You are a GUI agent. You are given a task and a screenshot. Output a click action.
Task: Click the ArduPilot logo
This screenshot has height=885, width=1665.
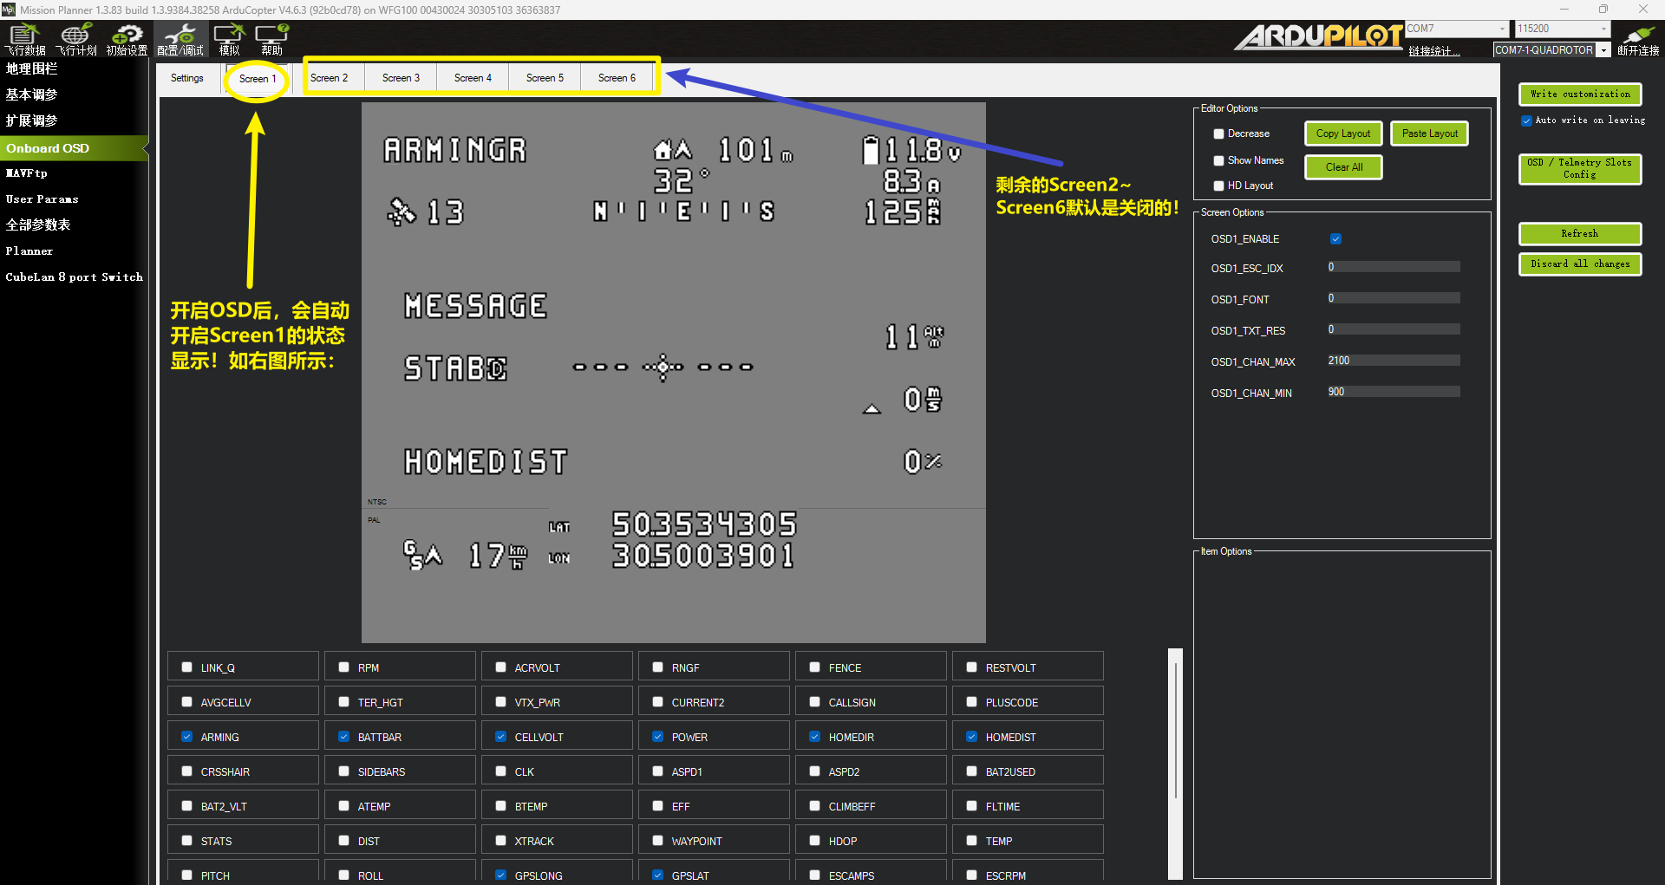tap(1318, 37)
